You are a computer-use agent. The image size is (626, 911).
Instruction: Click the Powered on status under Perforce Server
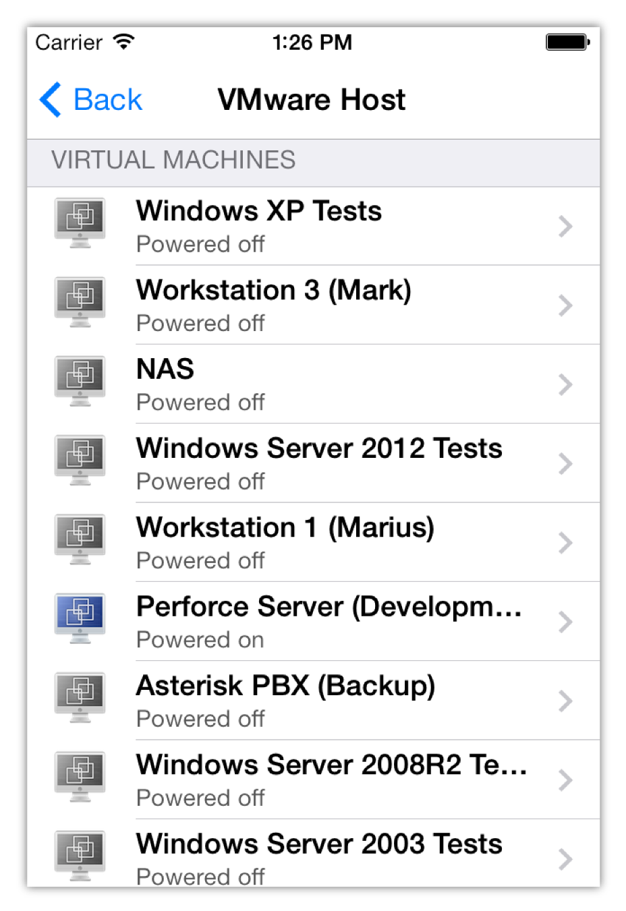(200, 640)
